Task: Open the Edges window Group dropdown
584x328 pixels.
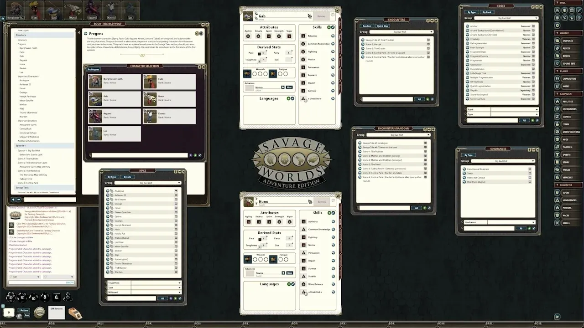Action: [x=506, y=18]
